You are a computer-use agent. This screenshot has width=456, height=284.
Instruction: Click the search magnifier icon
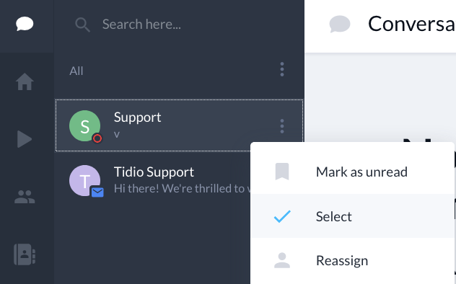(x=82, y=25)
